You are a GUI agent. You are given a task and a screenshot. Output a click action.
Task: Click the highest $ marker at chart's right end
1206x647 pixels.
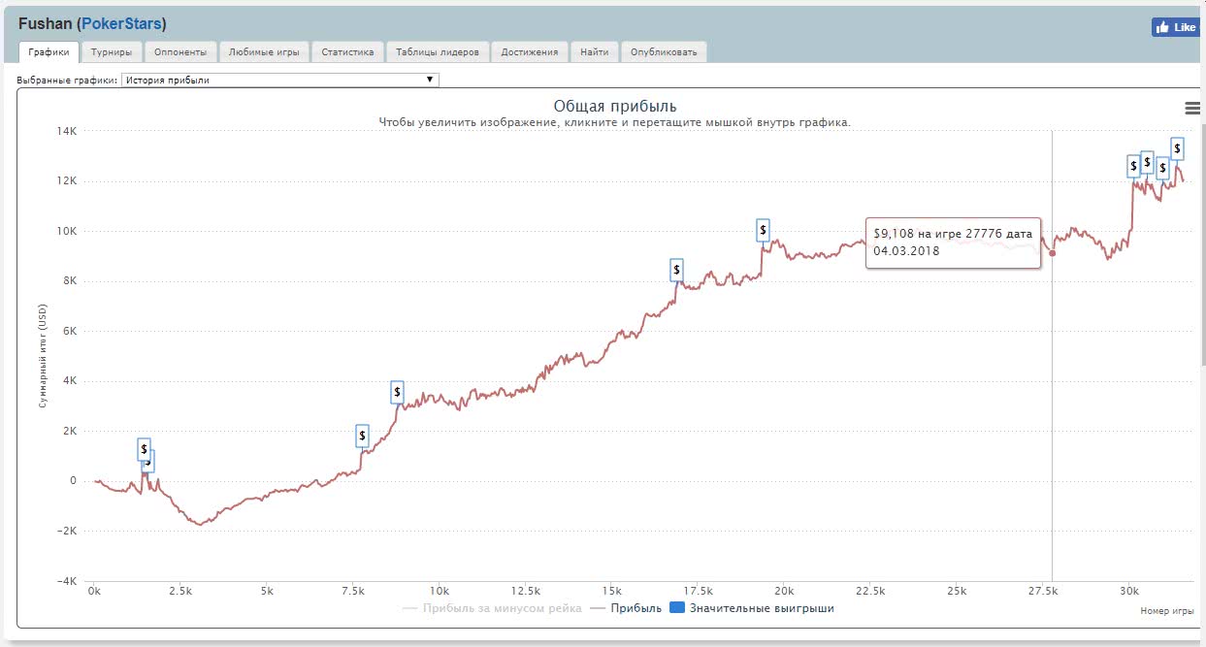pos(1177,148)
